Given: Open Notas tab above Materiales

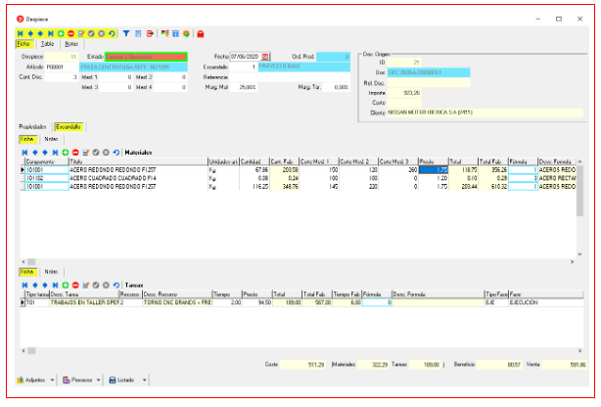Looking at the screenshot, I should click(x=51, y=139).
